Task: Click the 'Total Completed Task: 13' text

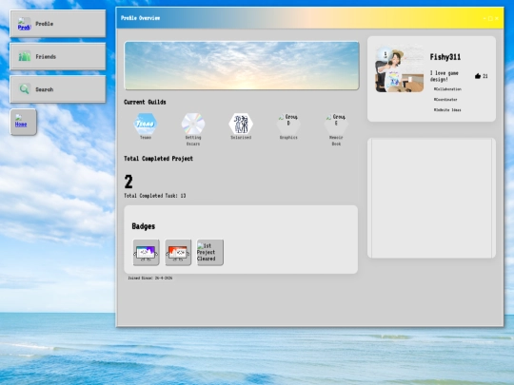Action: coord(155,196)
